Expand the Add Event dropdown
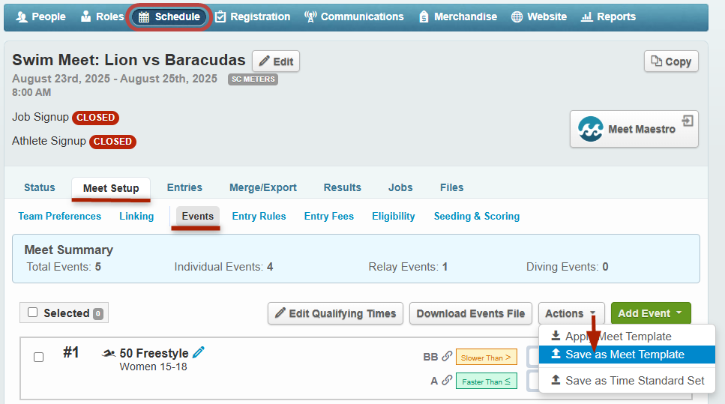This screenshot has height=404, width=725. pos(650,313)
